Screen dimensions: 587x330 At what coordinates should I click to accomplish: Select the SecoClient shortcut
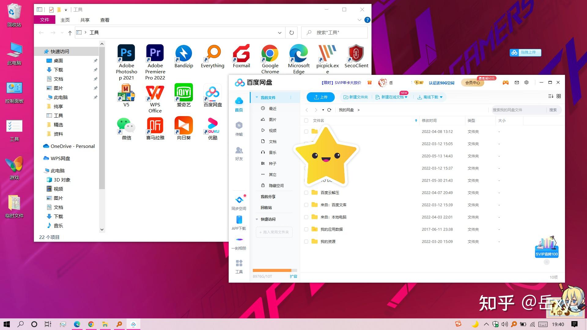tap(356, 57)
